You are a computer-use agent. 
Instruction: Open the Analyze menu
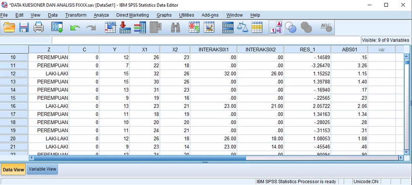[101, 15]
